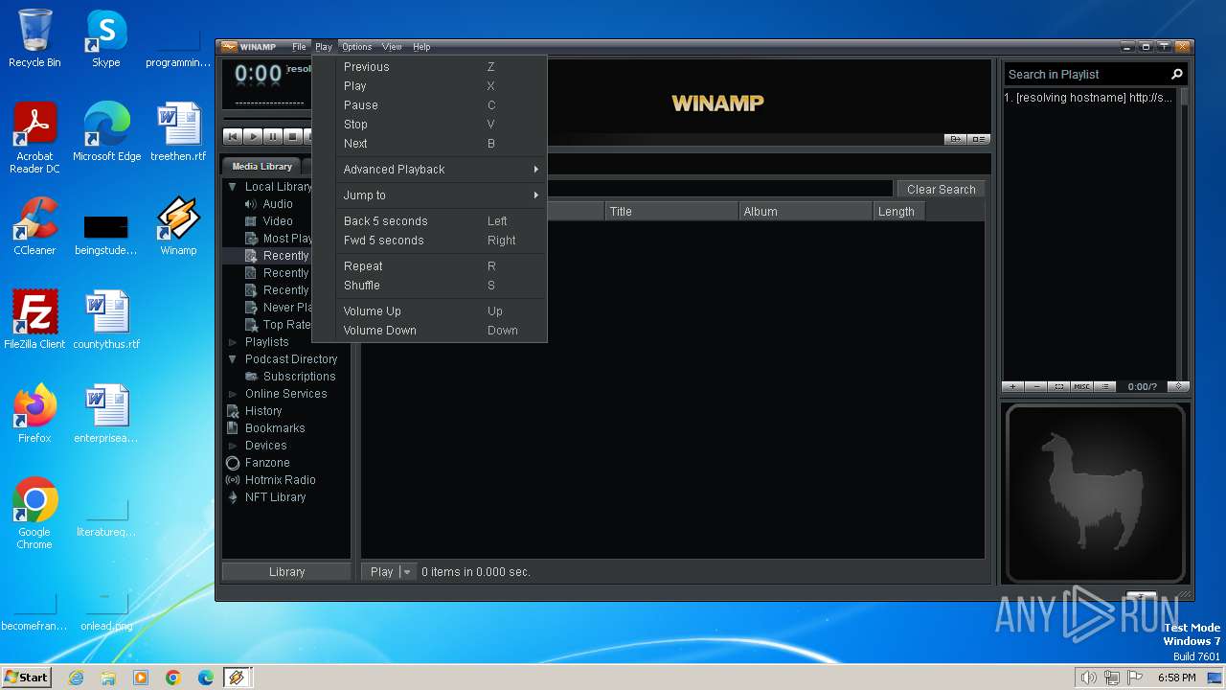Click the video window toggle button left of playlist button
This screenshot has height=690, width=1226.
coord(955,139)
